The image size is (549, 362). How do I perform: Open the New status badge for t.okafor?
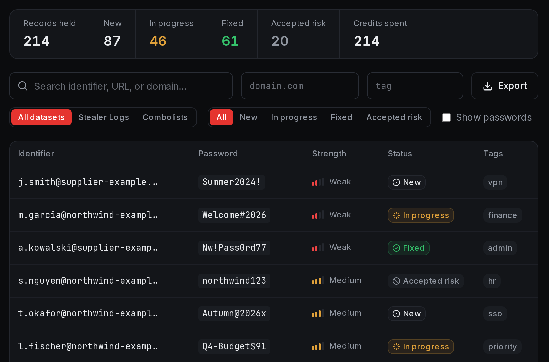click(x=407, y=314)
